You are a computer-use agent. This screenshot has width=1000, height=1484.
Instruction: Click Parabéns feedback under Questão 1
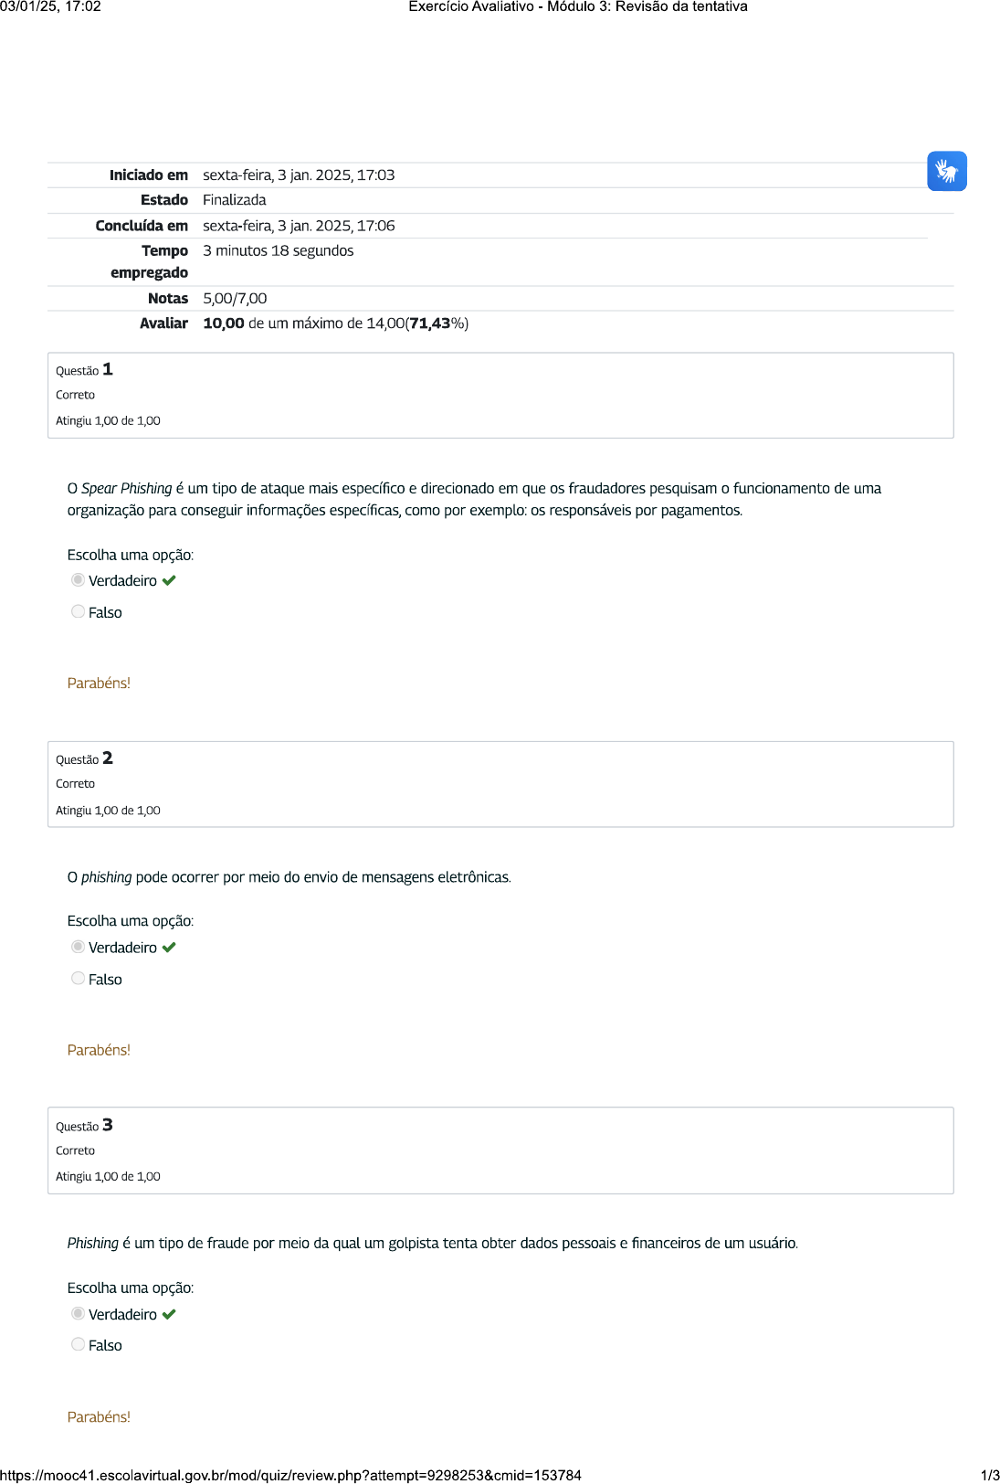[99, 683]
